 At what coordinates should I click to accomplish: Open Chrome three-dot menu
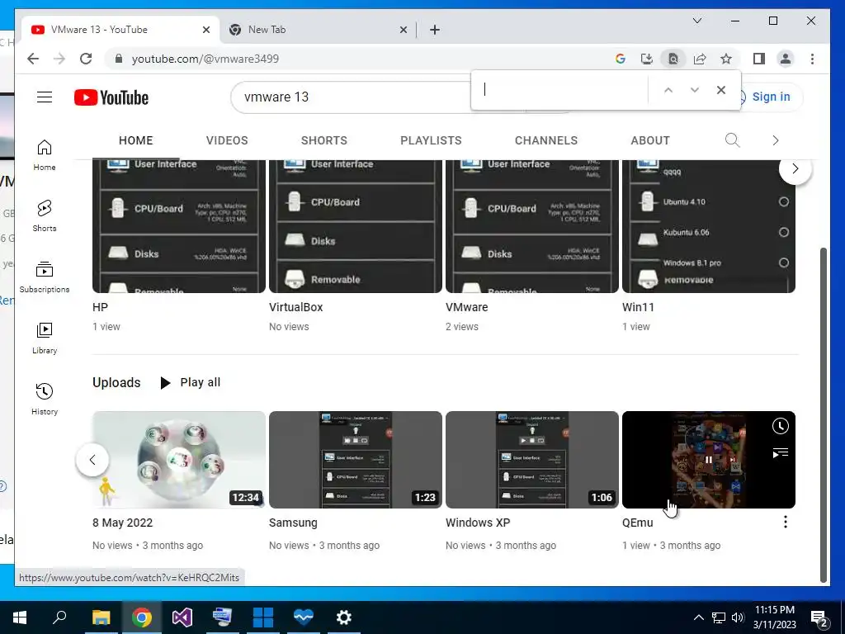coord(812,59)
